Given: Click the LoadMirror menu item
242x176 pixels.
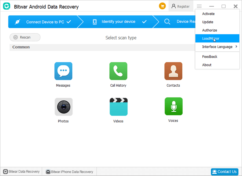Looking at the screenshot, I should (217, 38).
